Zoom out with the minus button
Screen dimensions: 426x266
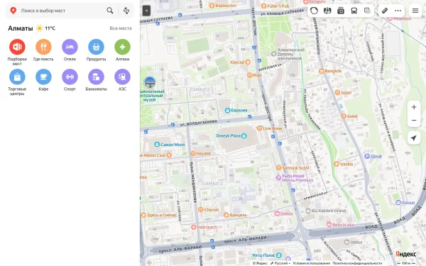(x=414, y=121)
